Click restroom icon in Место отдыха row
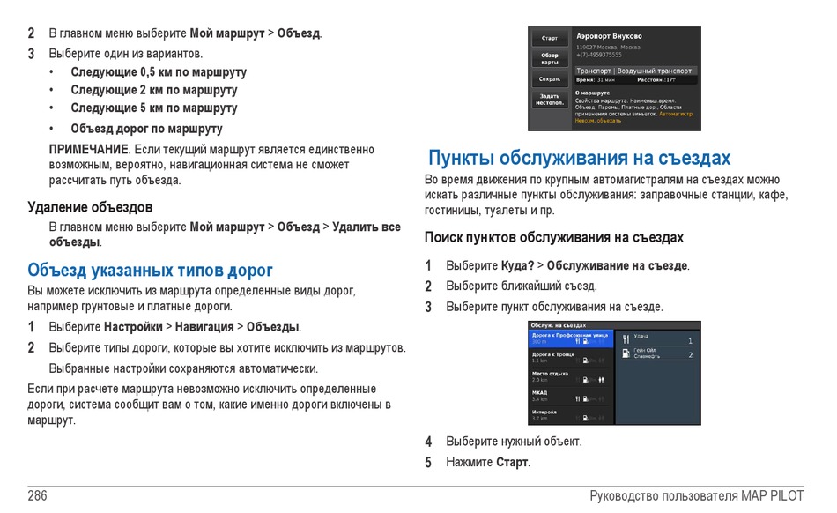The image size is (837, 513). pyautogui.click(x=601, y=379)
